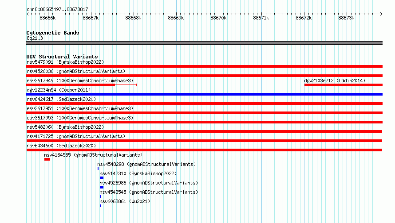Click the dgv12234n54 blue variant bar
Image resolution: width=395 pixels, height=223 pixels.
coord(204,94)
